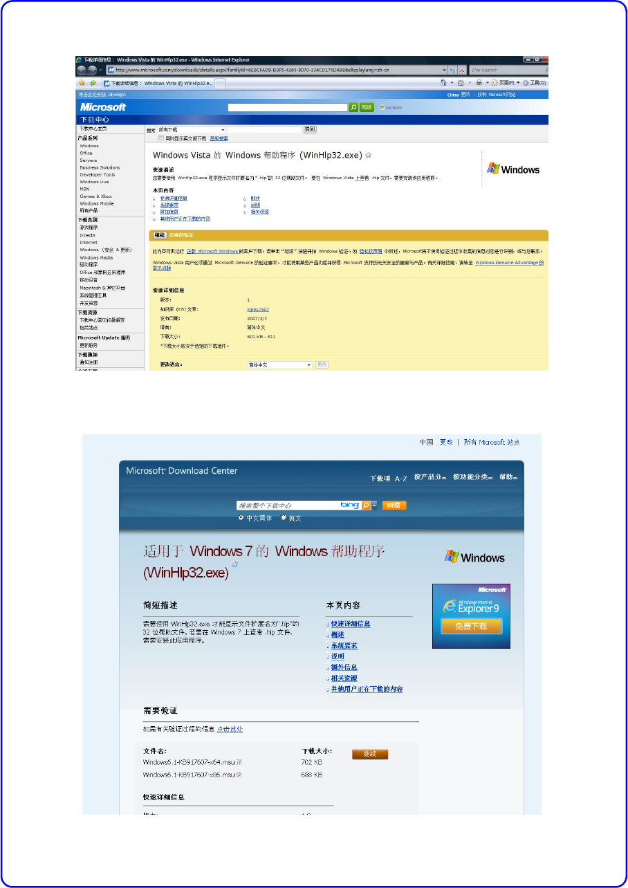This screenshot has height=888, width=628.
Task: Click the Live Search magnifier in IE search box
Action: pyautogui.click(x=547, y=70)
